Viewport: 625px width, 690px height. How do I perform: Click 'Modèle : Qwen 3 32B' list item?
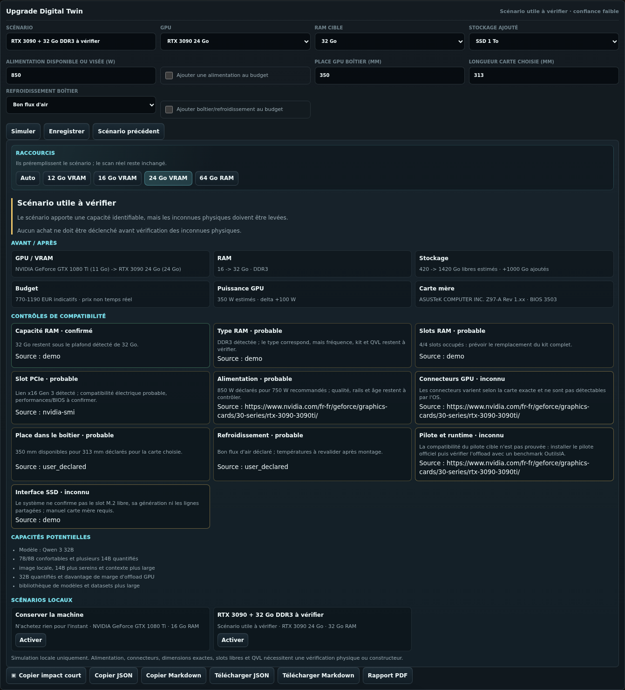pos(47,550)
